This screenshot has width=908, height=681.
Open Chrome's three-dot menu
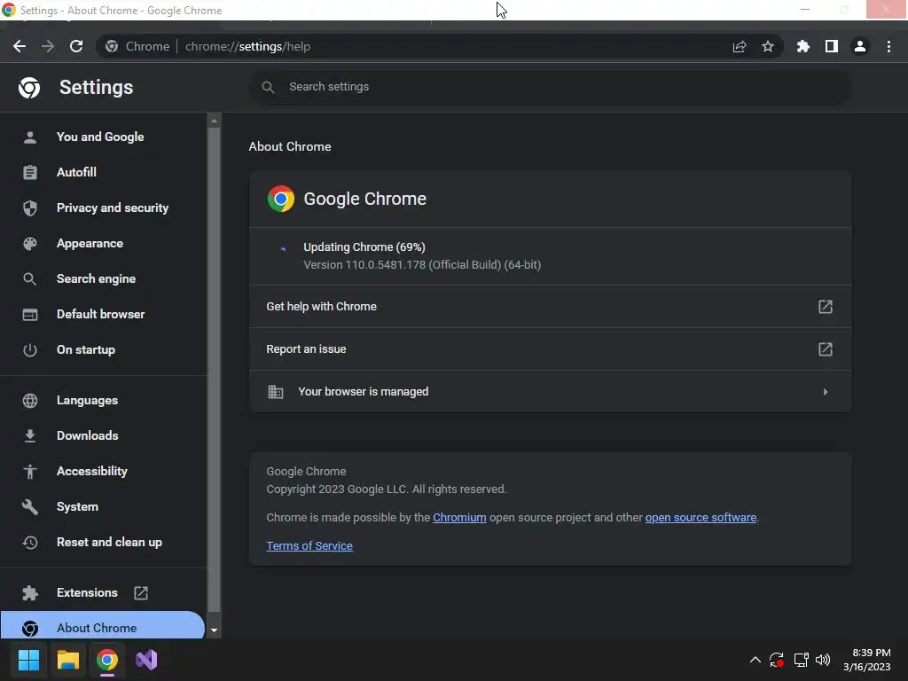point(888,46)
